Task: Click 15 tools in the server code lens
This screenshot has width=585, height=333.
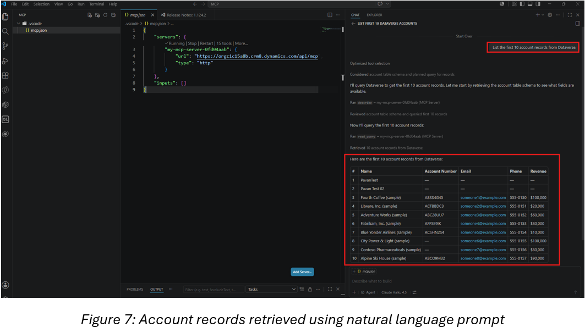Action: [x=224, y=43]
